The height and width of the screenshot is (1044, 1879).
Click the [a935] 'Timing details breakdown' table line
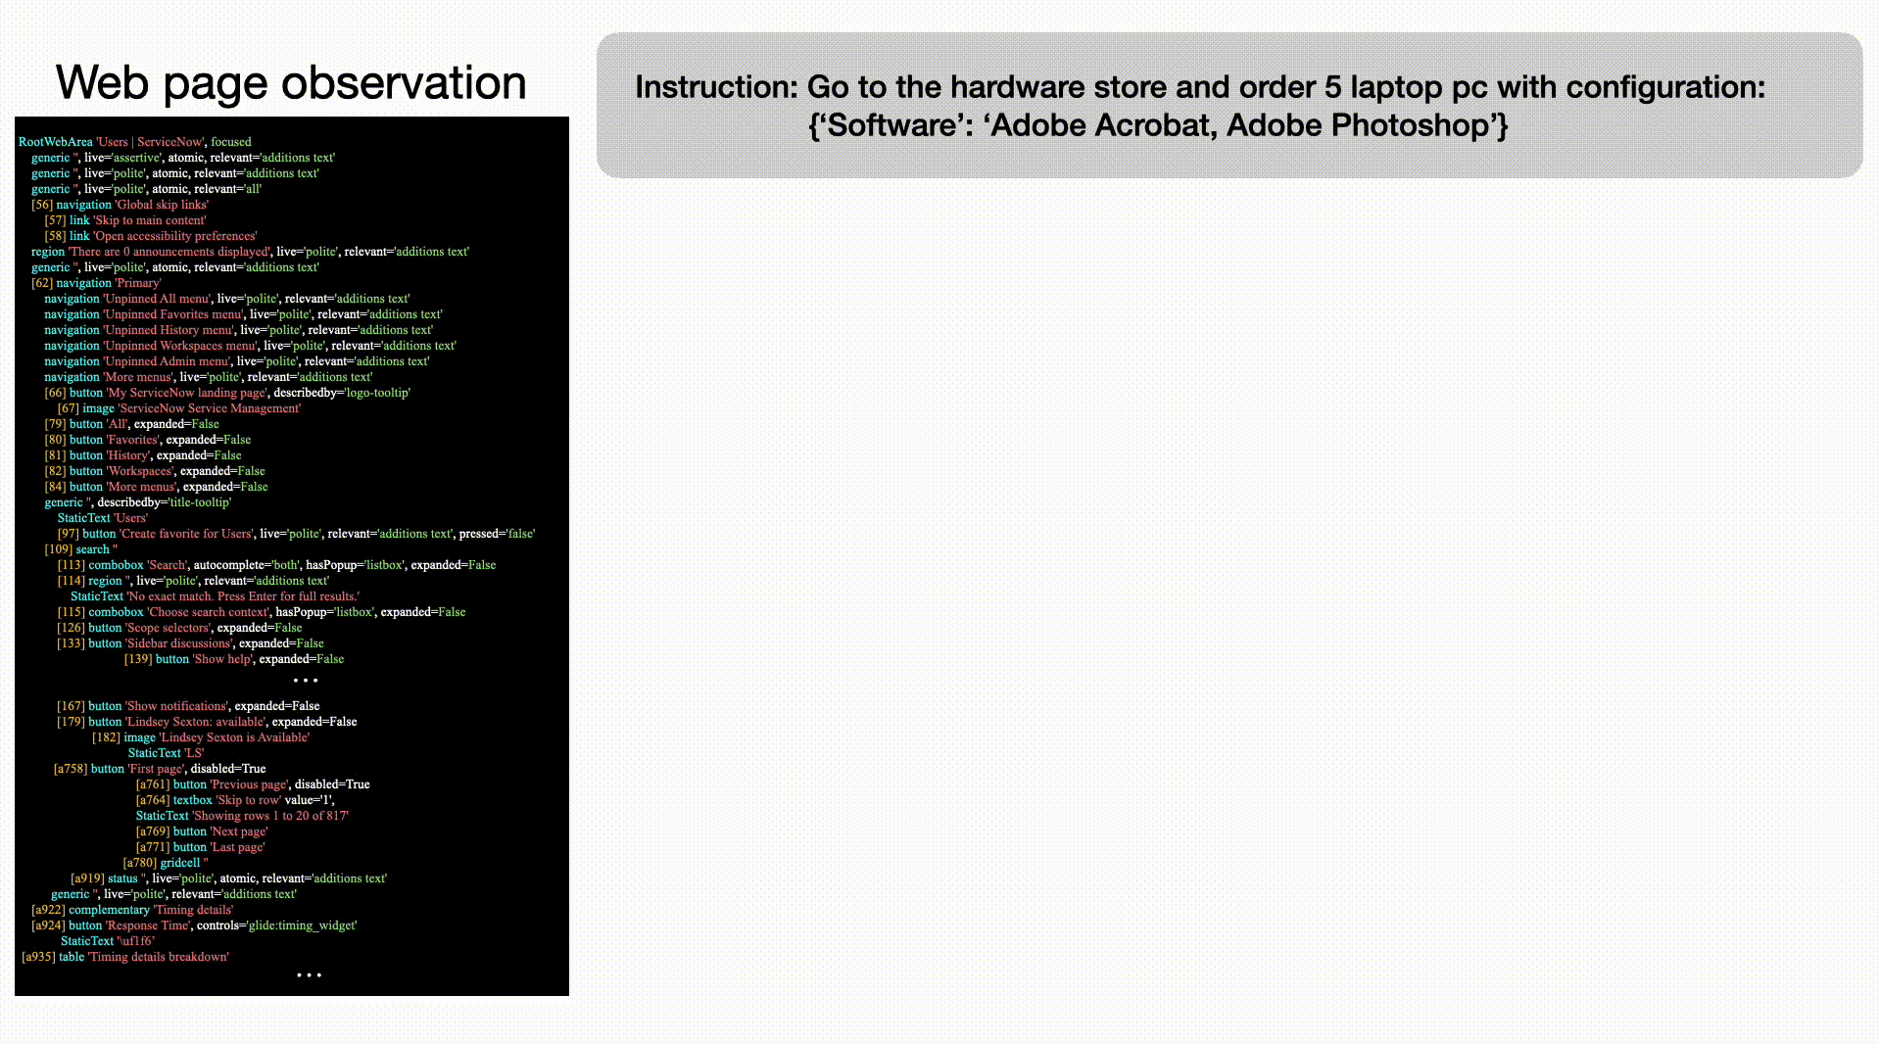(x=125, y=957)
